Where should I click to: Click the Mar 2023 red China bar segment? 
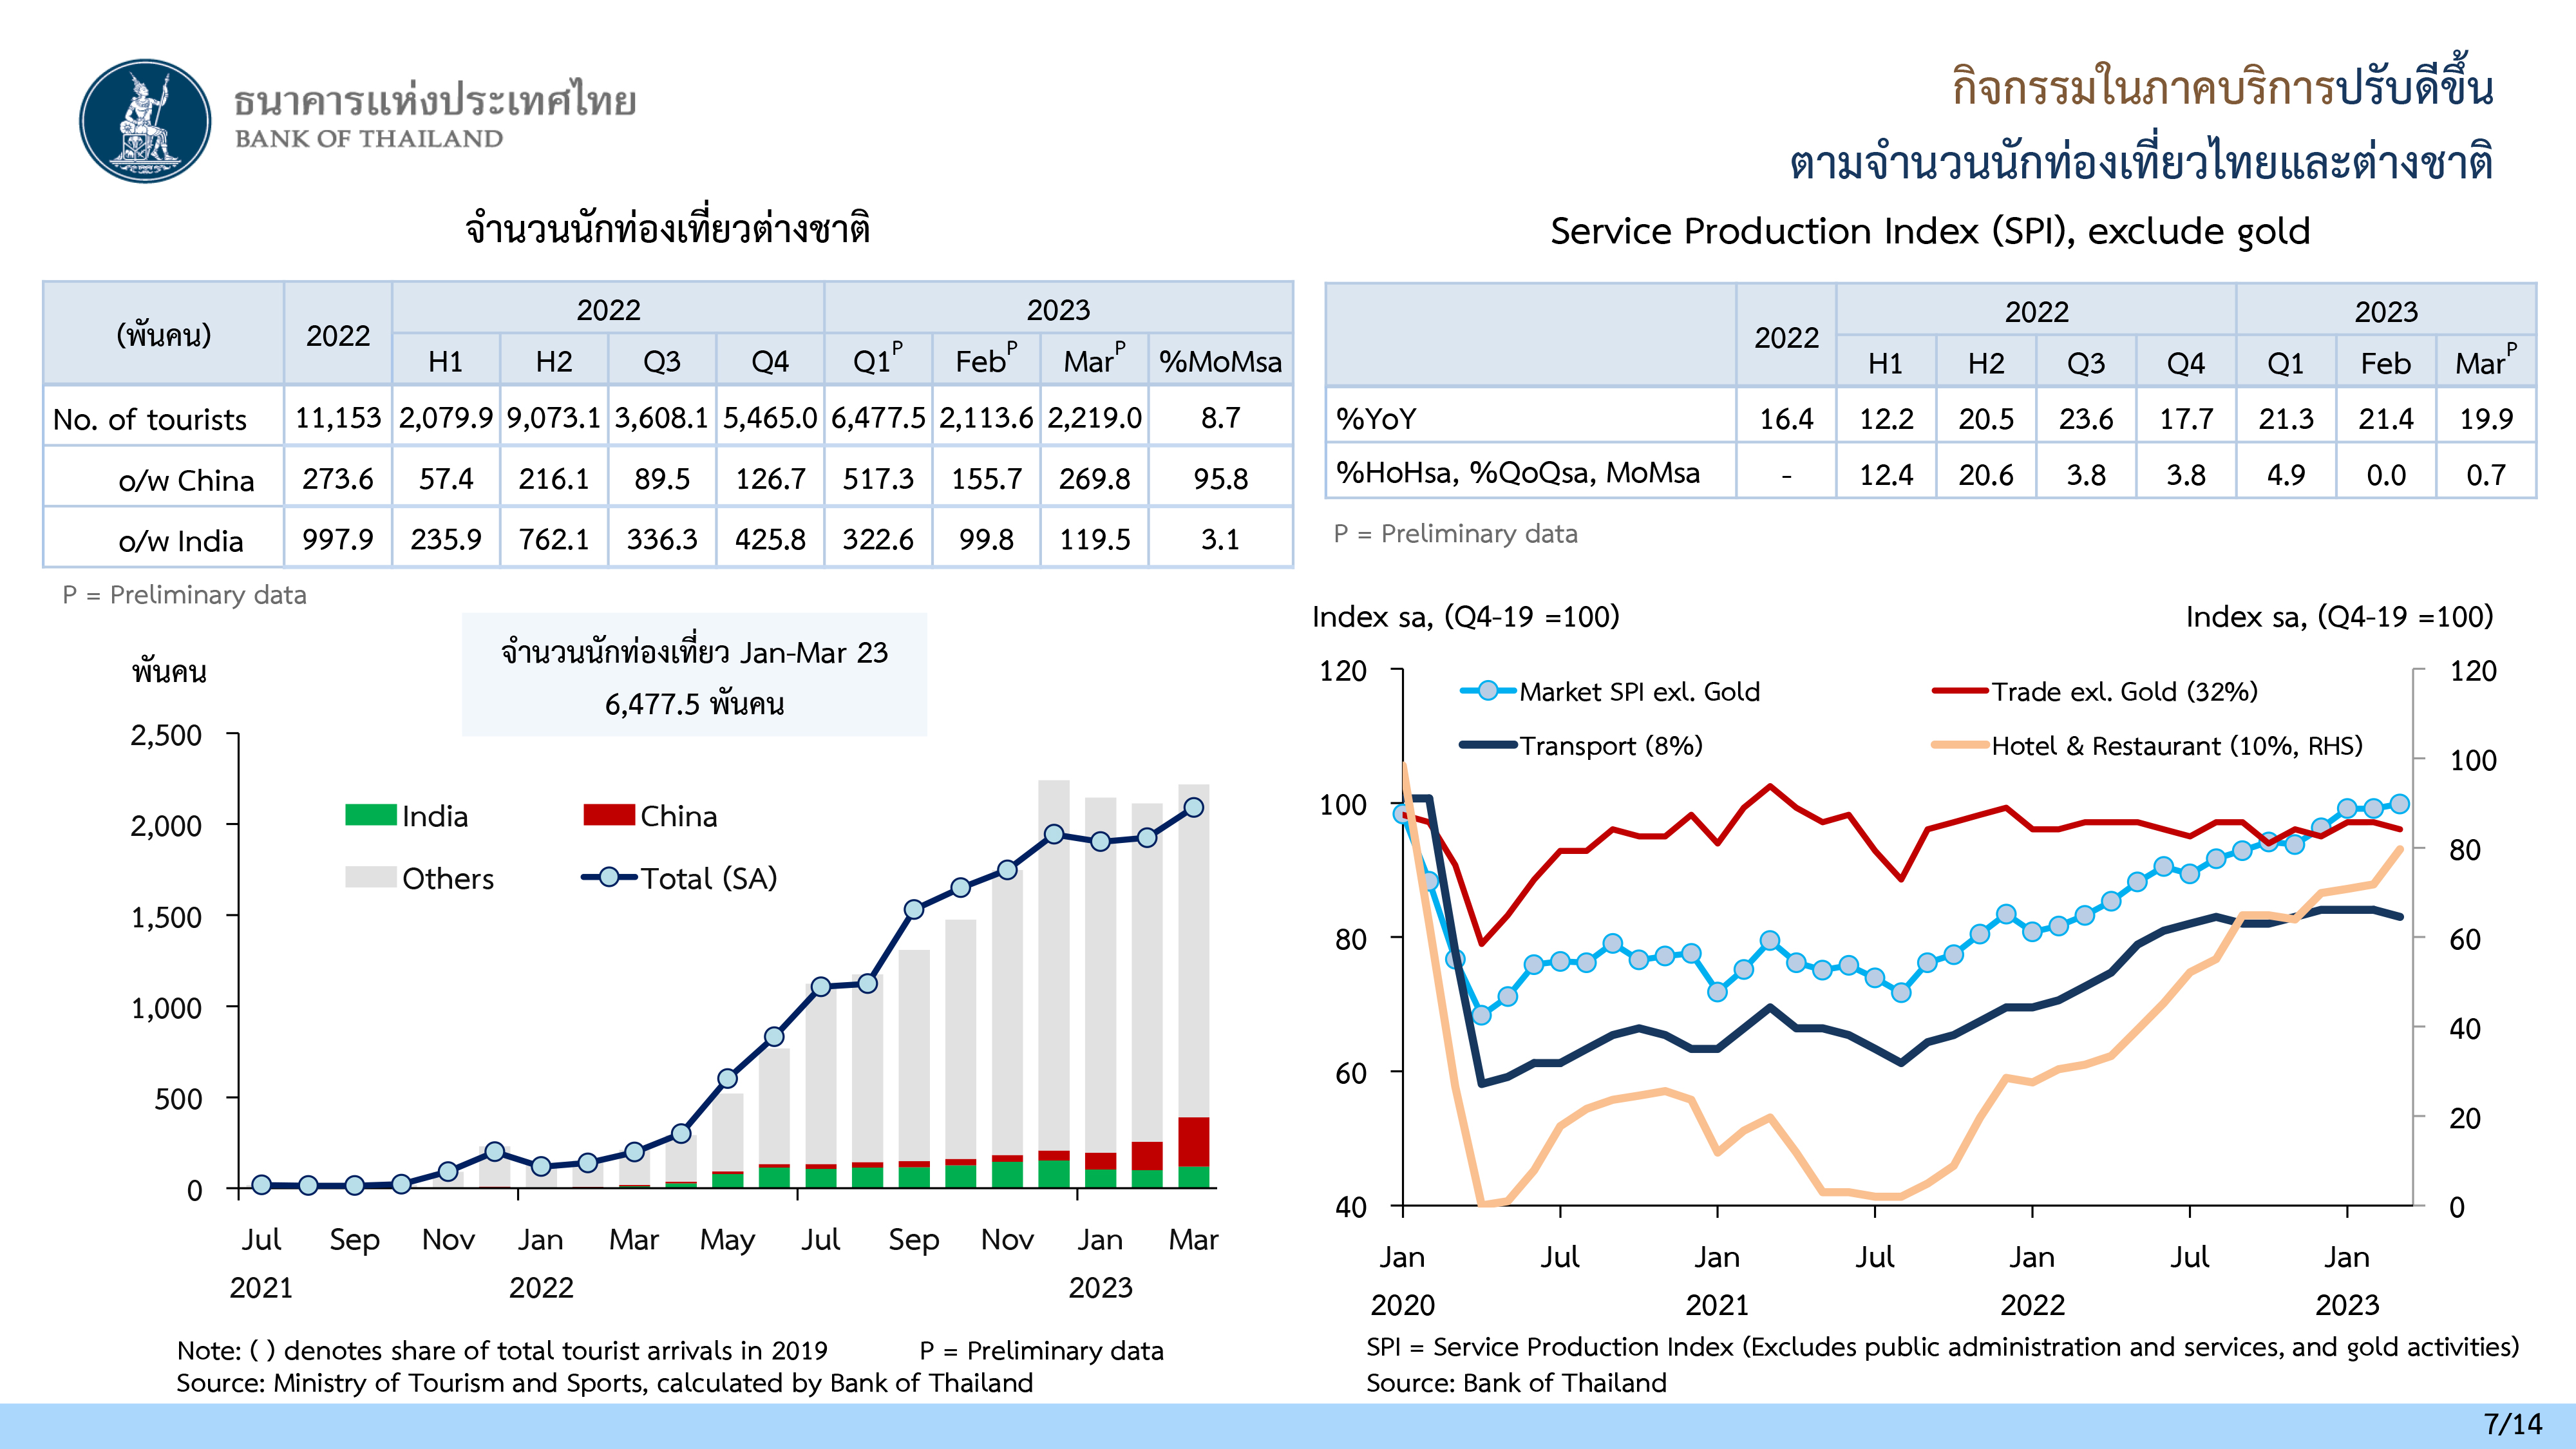(1193, 1141)
